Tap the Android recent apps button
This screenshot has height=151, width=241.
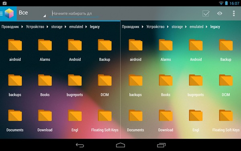pyautogui.click(x=161, y=145)
